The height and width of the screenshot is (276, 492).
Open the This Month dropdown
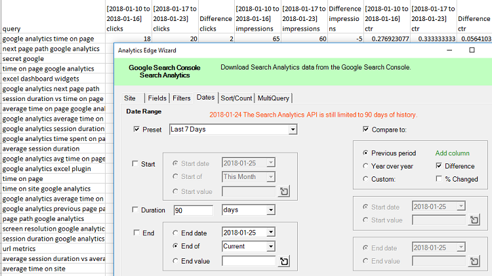coord(270,177)
